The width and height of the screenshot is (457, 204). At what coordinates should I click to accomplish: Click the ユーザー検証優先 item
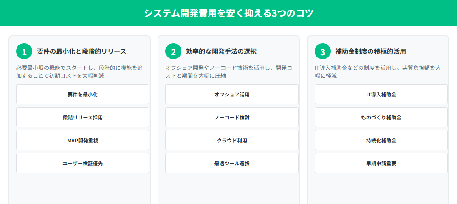click(83, 163)
